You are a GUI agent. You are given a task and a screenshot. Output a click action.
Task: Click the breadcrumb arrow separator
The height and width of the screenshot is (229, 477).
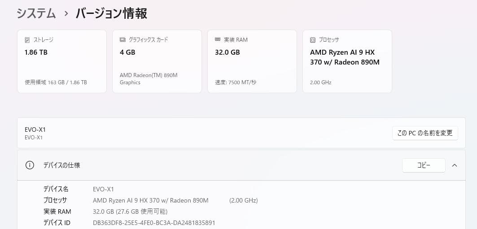(x=66, y=14)
